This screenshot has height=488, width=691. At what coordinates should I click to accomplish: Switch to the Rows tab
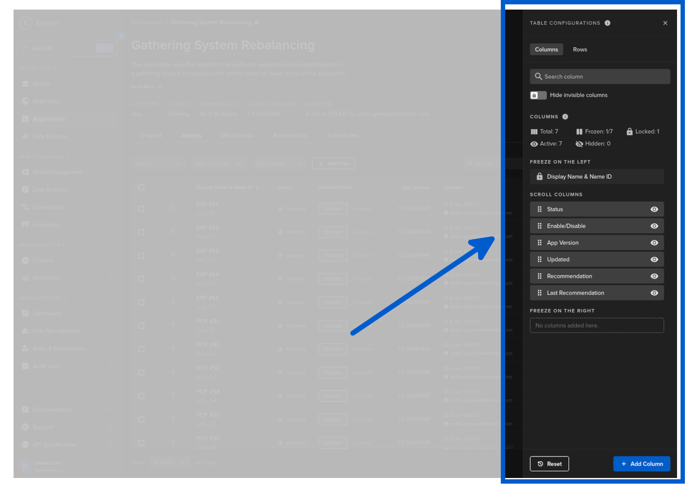point(580,50)
